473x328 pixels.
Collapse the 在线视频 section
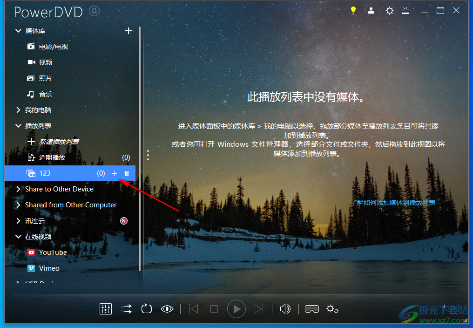pos(19,237)
